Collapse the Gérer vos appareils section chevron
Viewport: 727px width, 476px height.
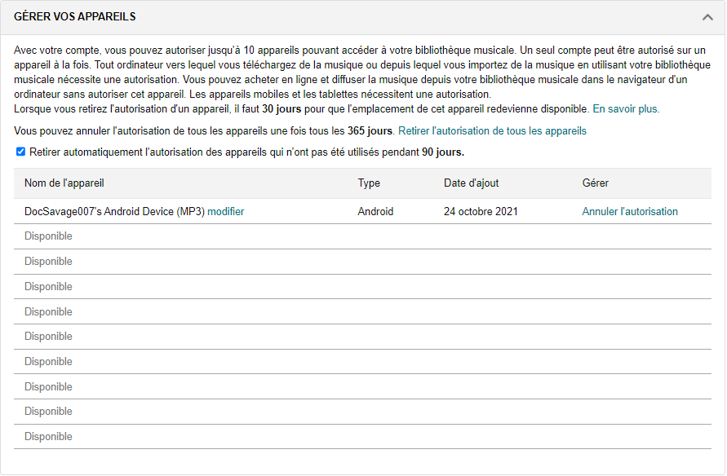pos(707,17)
